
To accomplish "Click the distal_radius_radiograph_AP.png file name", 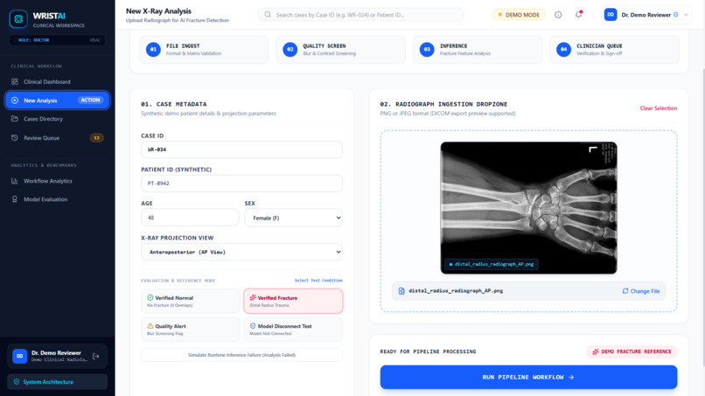I will coord(456,291).
